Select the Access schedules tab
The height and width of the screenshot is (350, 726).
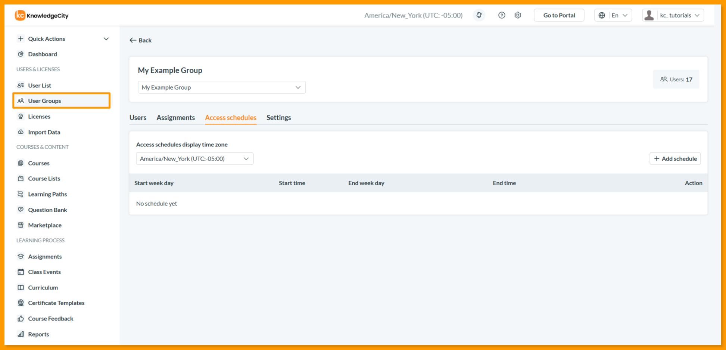coord(230,117)
